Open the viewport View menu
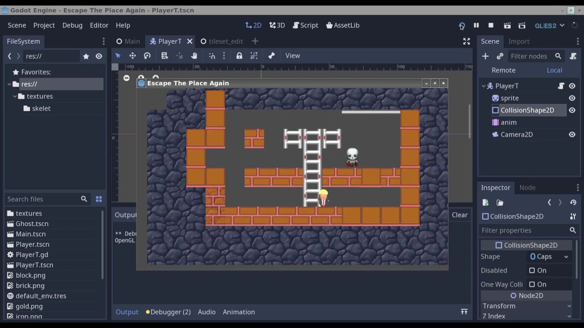Viewport: 584px width, 328px height. [x=292, y=56]
